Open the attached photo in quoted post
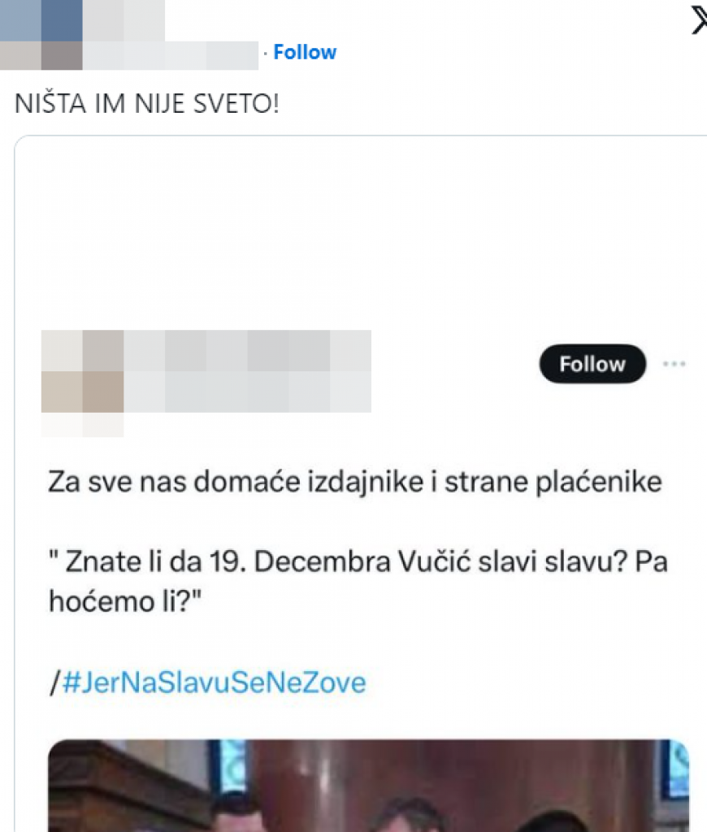Viewport: 707px width, 832px height. (368, 786)
